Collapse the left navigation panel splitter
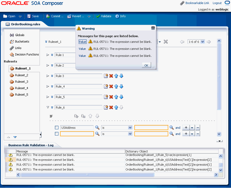Viewport: 231px width, 188px height. [40, 134]
